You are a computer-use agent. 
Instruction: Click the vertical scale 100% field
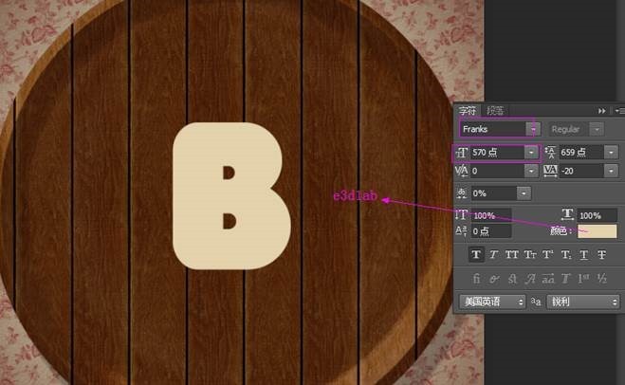tap(491, 215)
